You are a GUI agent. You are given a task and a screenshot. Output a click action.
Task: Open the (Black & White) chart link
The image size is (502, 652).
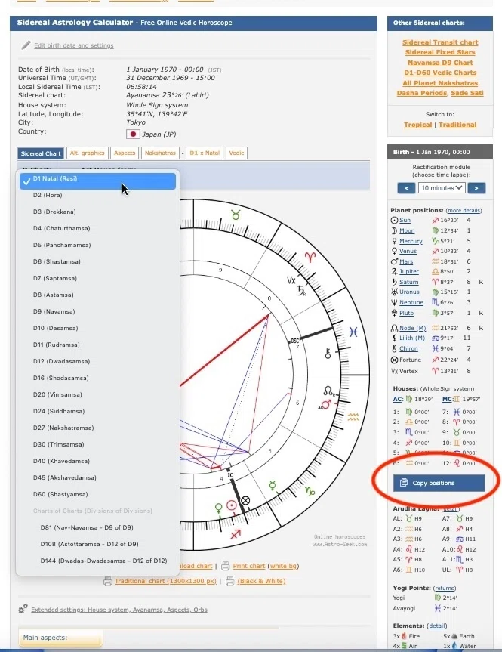(261, 581)
